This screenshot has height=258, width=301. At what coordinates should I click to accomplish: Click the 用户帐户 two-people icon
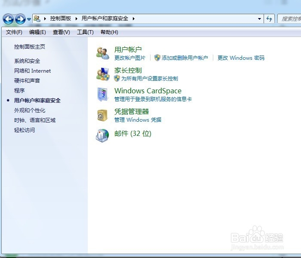click(x=102, y=53)
